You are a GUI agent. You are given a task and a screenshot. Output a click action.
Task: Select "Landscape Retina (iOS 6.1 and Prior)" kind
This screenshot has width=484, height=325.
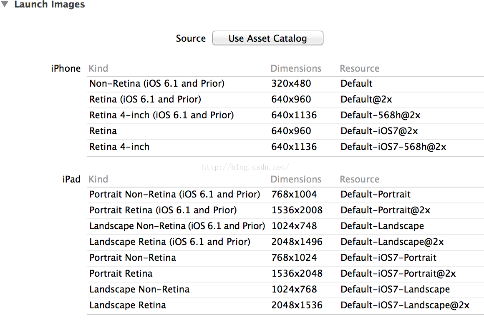(x=170, y=242)
